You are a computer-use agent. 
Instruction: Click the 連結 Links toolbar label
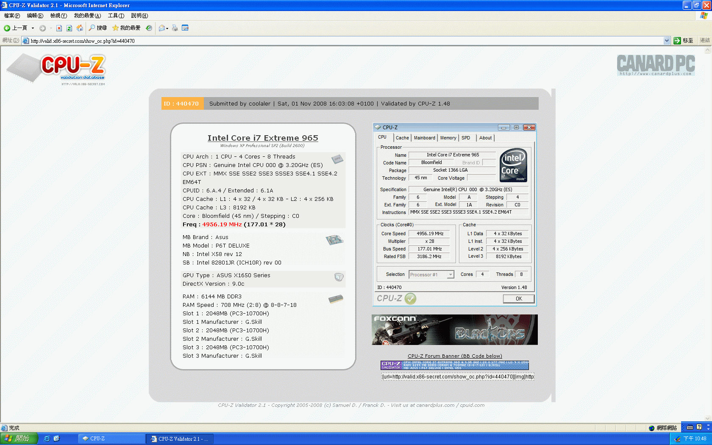pyautogui.click(x=705, y=41)
